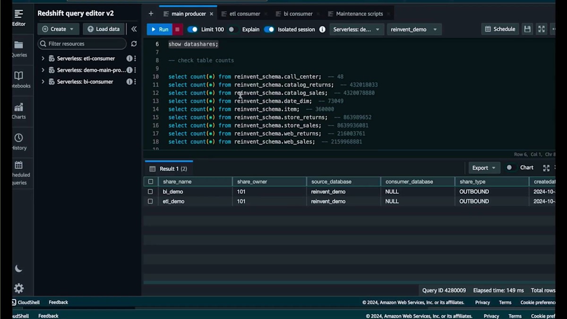The width and height of the screenshot is (567, 319).
Task: Open the History clock icon
Action: (18, 138)
